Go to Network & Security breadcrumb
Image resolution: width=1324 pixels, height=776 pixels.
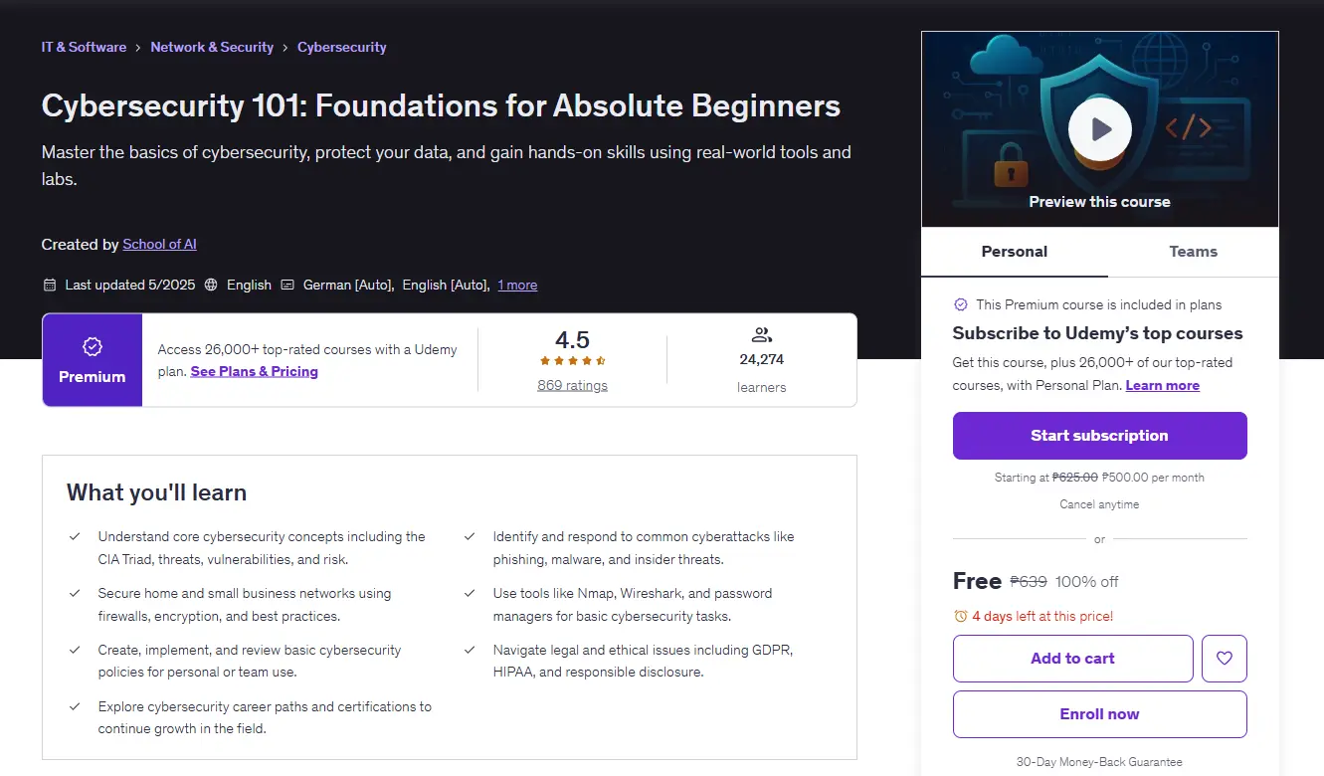click(212, 47)
